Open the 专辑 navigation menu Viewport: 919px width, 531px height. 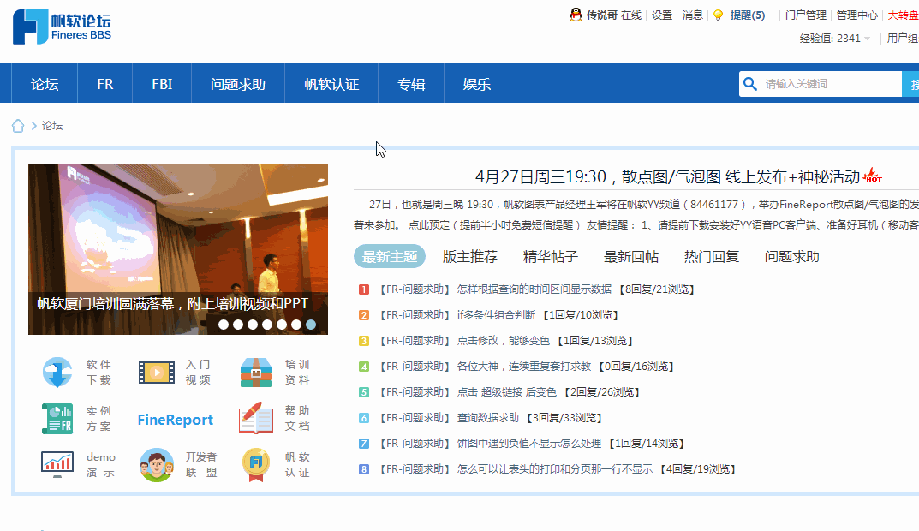411,84
